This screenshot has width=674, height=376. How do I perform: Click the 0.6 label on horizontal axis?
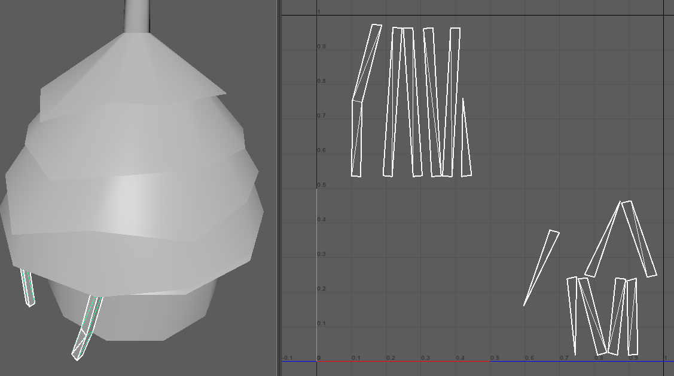coord(529,358)
